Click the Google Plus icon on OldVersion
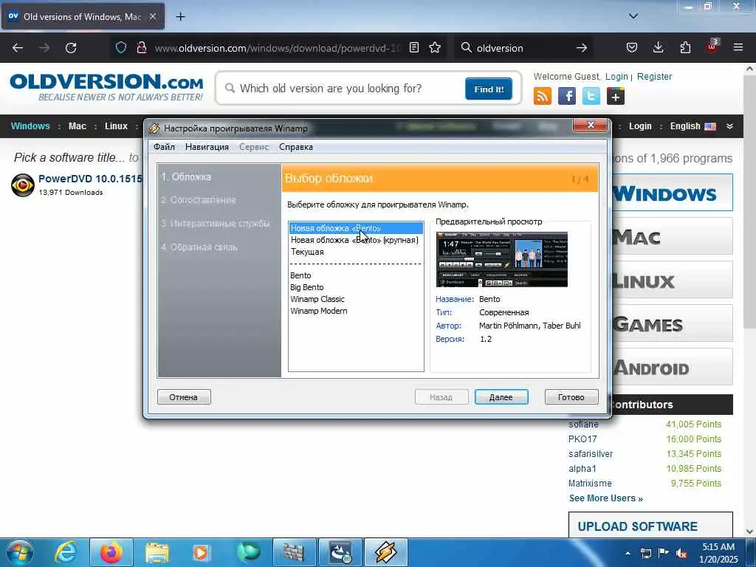 click(x=616, y=96)
